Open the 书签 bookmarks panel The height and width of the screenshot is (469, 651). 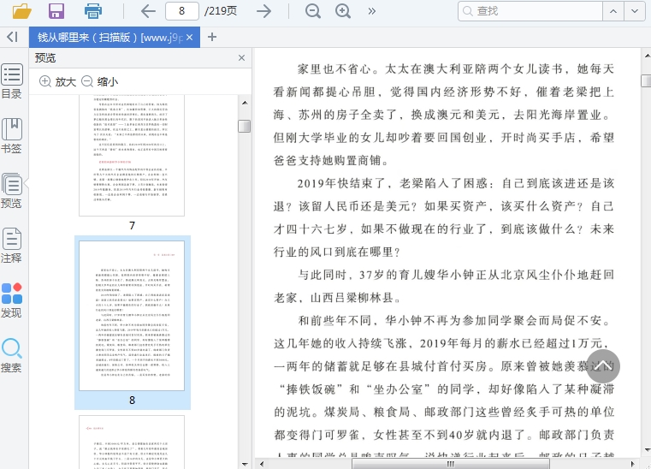[12, 136]
